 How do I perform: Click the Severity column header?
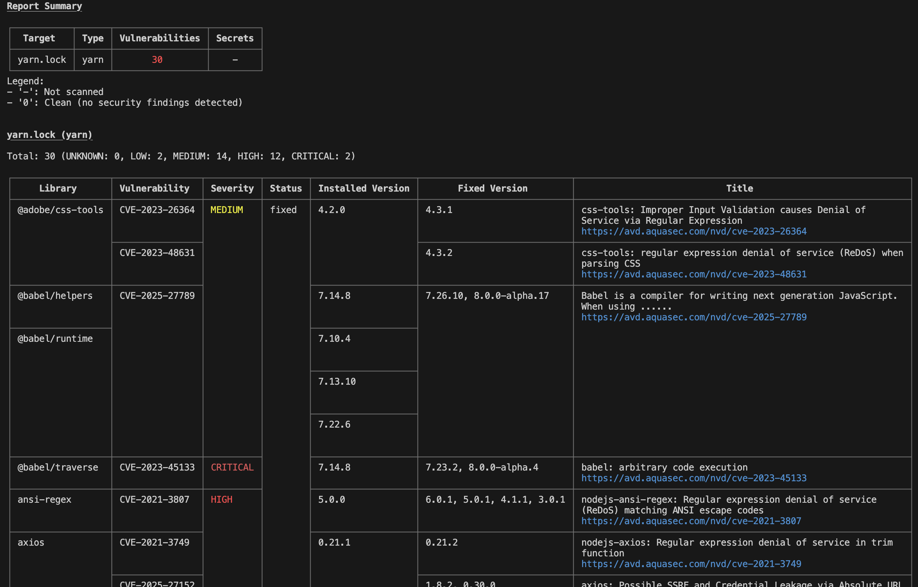232,189
